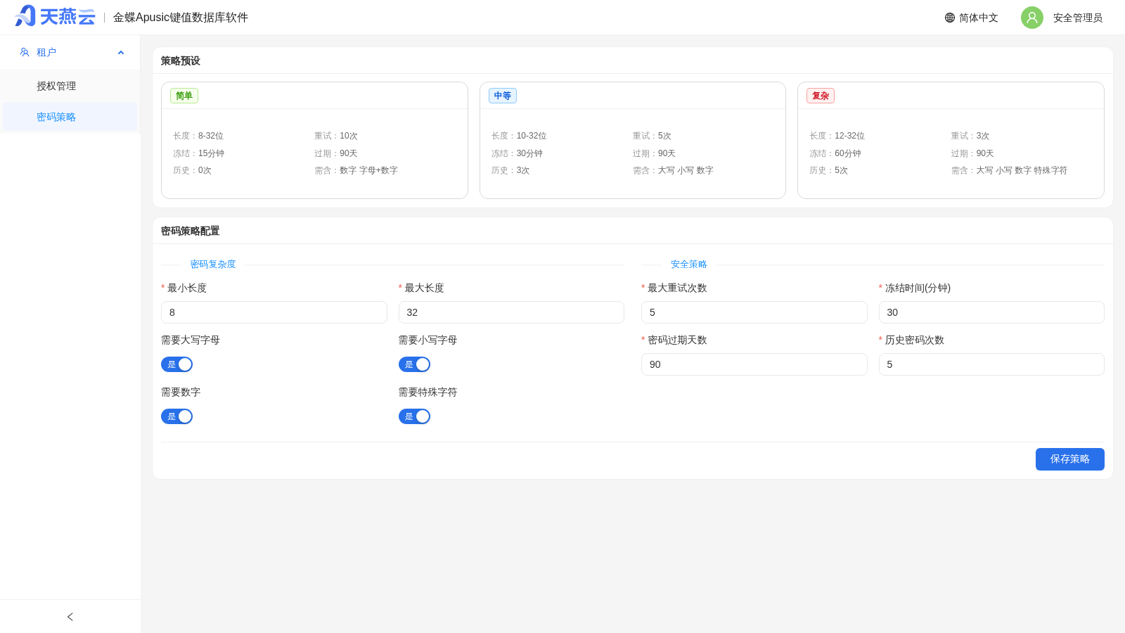The height and width of the screenshot is (633, 1125).
Task: Focus the 冻结时间(分钟) input field
Action: point(991,312)
